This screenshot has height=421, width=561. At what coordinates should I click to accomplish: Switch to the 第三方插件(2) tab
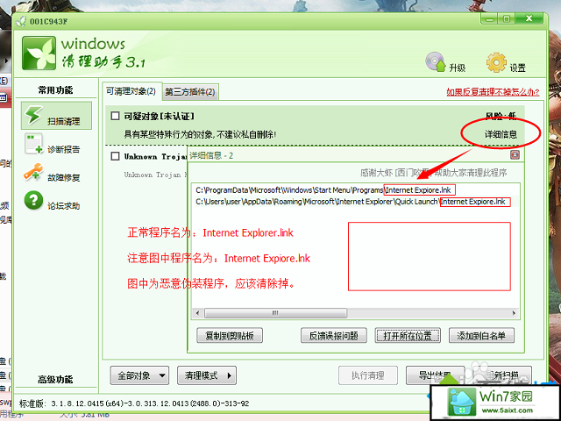(x=190, y=92)
